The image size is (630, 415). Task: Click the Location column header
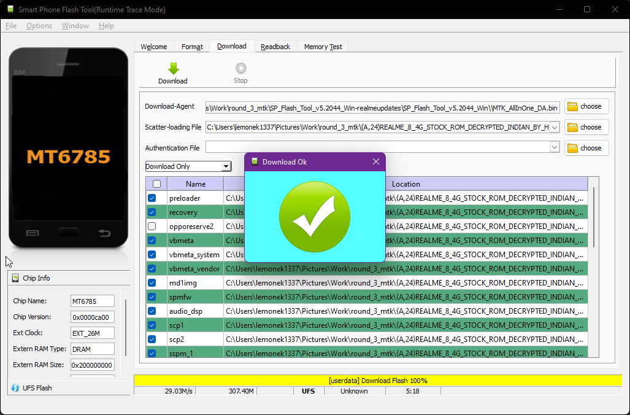(x=406, y=184)
